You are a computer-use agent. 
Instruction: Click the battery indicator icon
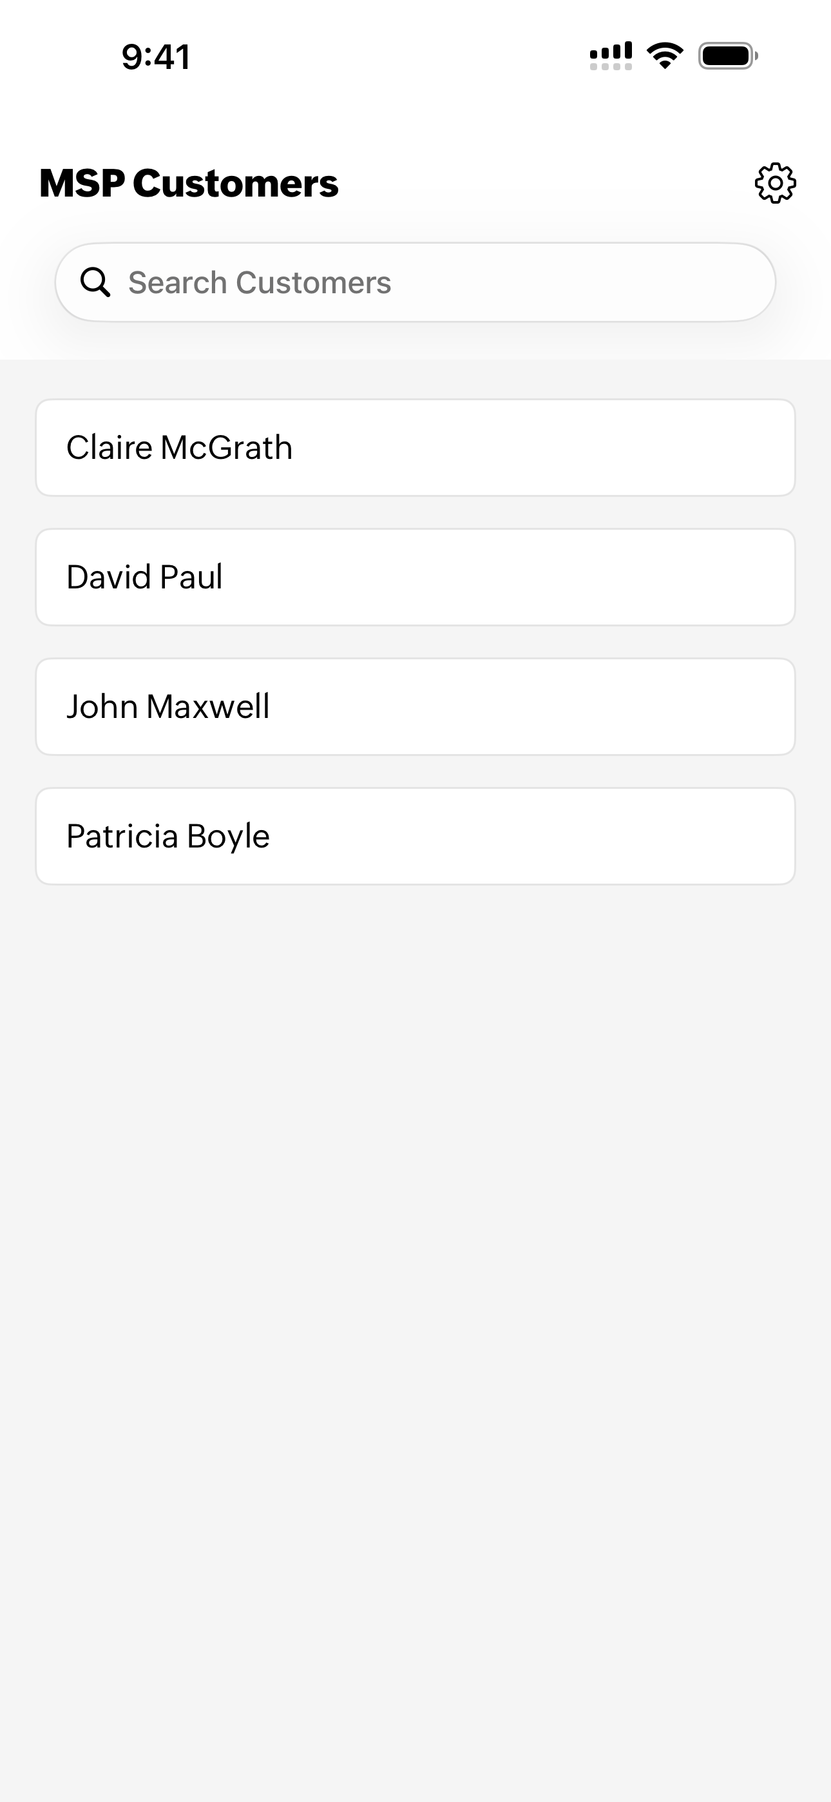727,56
